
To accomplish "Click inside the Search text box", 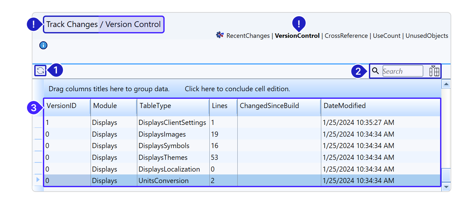I will pos(402,71).
